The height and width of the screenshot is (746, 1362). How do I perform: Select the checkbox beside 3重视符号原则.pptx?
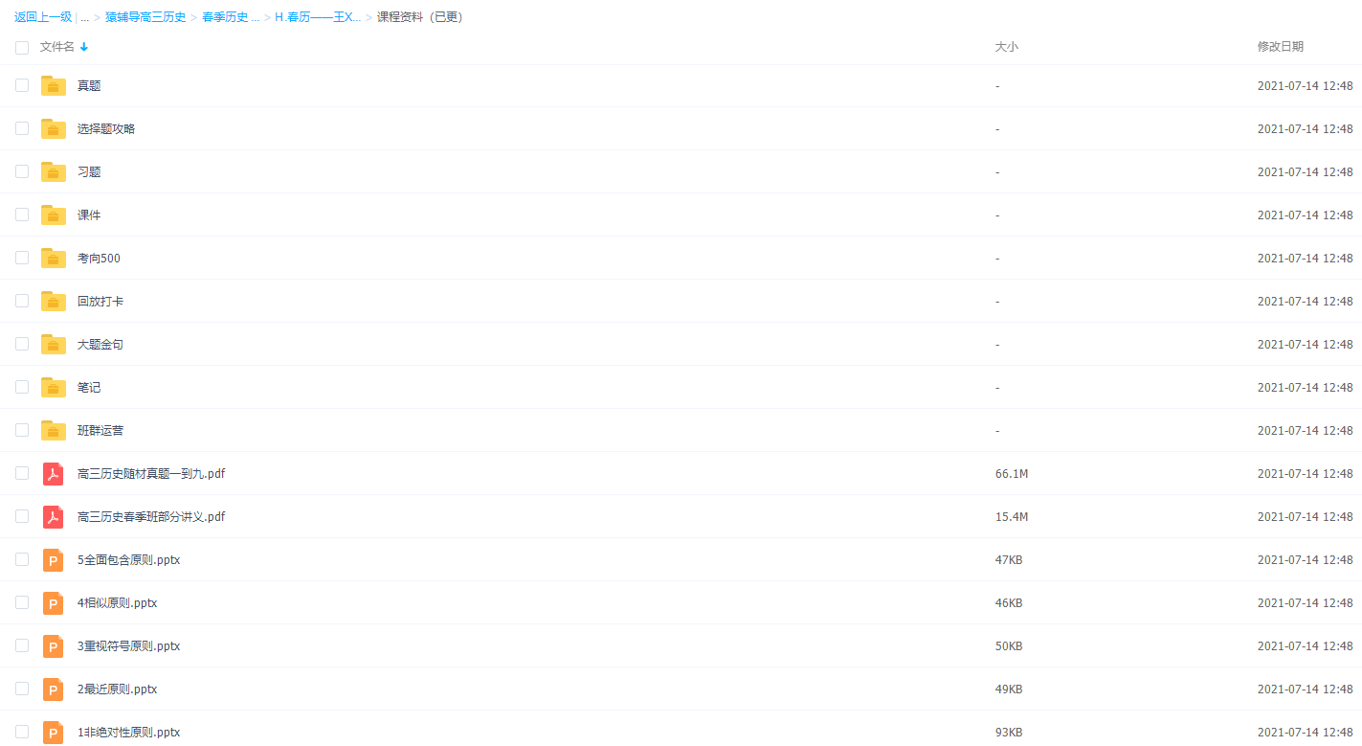click(x=22, y=645)
